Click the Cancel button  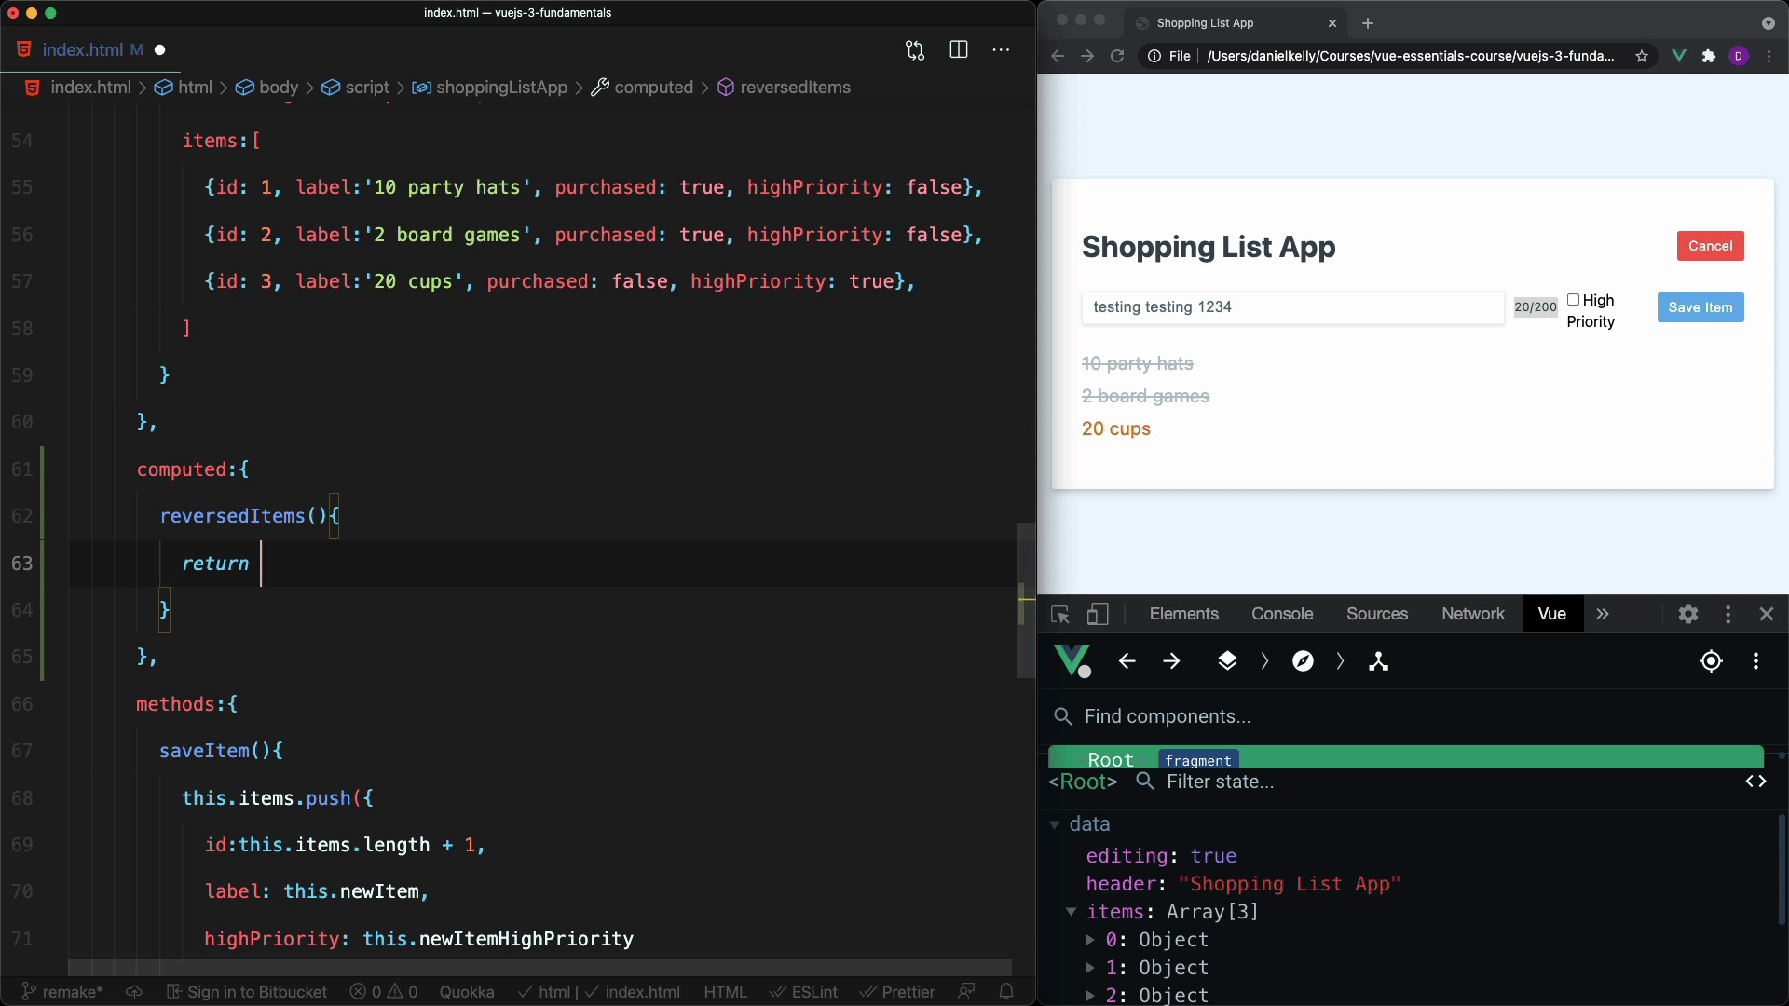(1711, 246)
